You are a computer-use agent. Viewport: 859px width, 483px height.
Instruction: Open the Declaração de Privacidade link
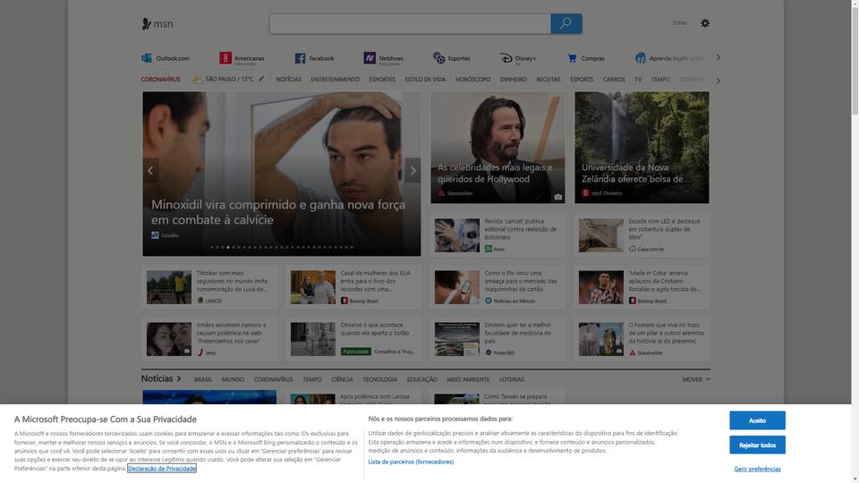(162, 468)
